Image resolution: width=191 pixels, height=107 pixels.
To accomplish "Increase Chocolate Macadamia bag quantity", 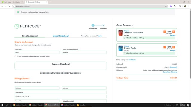I will 174,32.
